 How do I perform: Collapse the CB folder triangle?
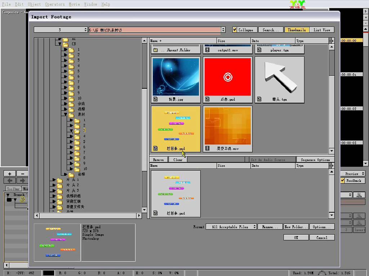pos(60,44)
